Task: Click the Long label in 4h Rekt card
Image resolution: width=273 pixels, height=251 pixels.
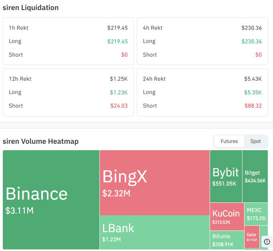Action: 149,41
